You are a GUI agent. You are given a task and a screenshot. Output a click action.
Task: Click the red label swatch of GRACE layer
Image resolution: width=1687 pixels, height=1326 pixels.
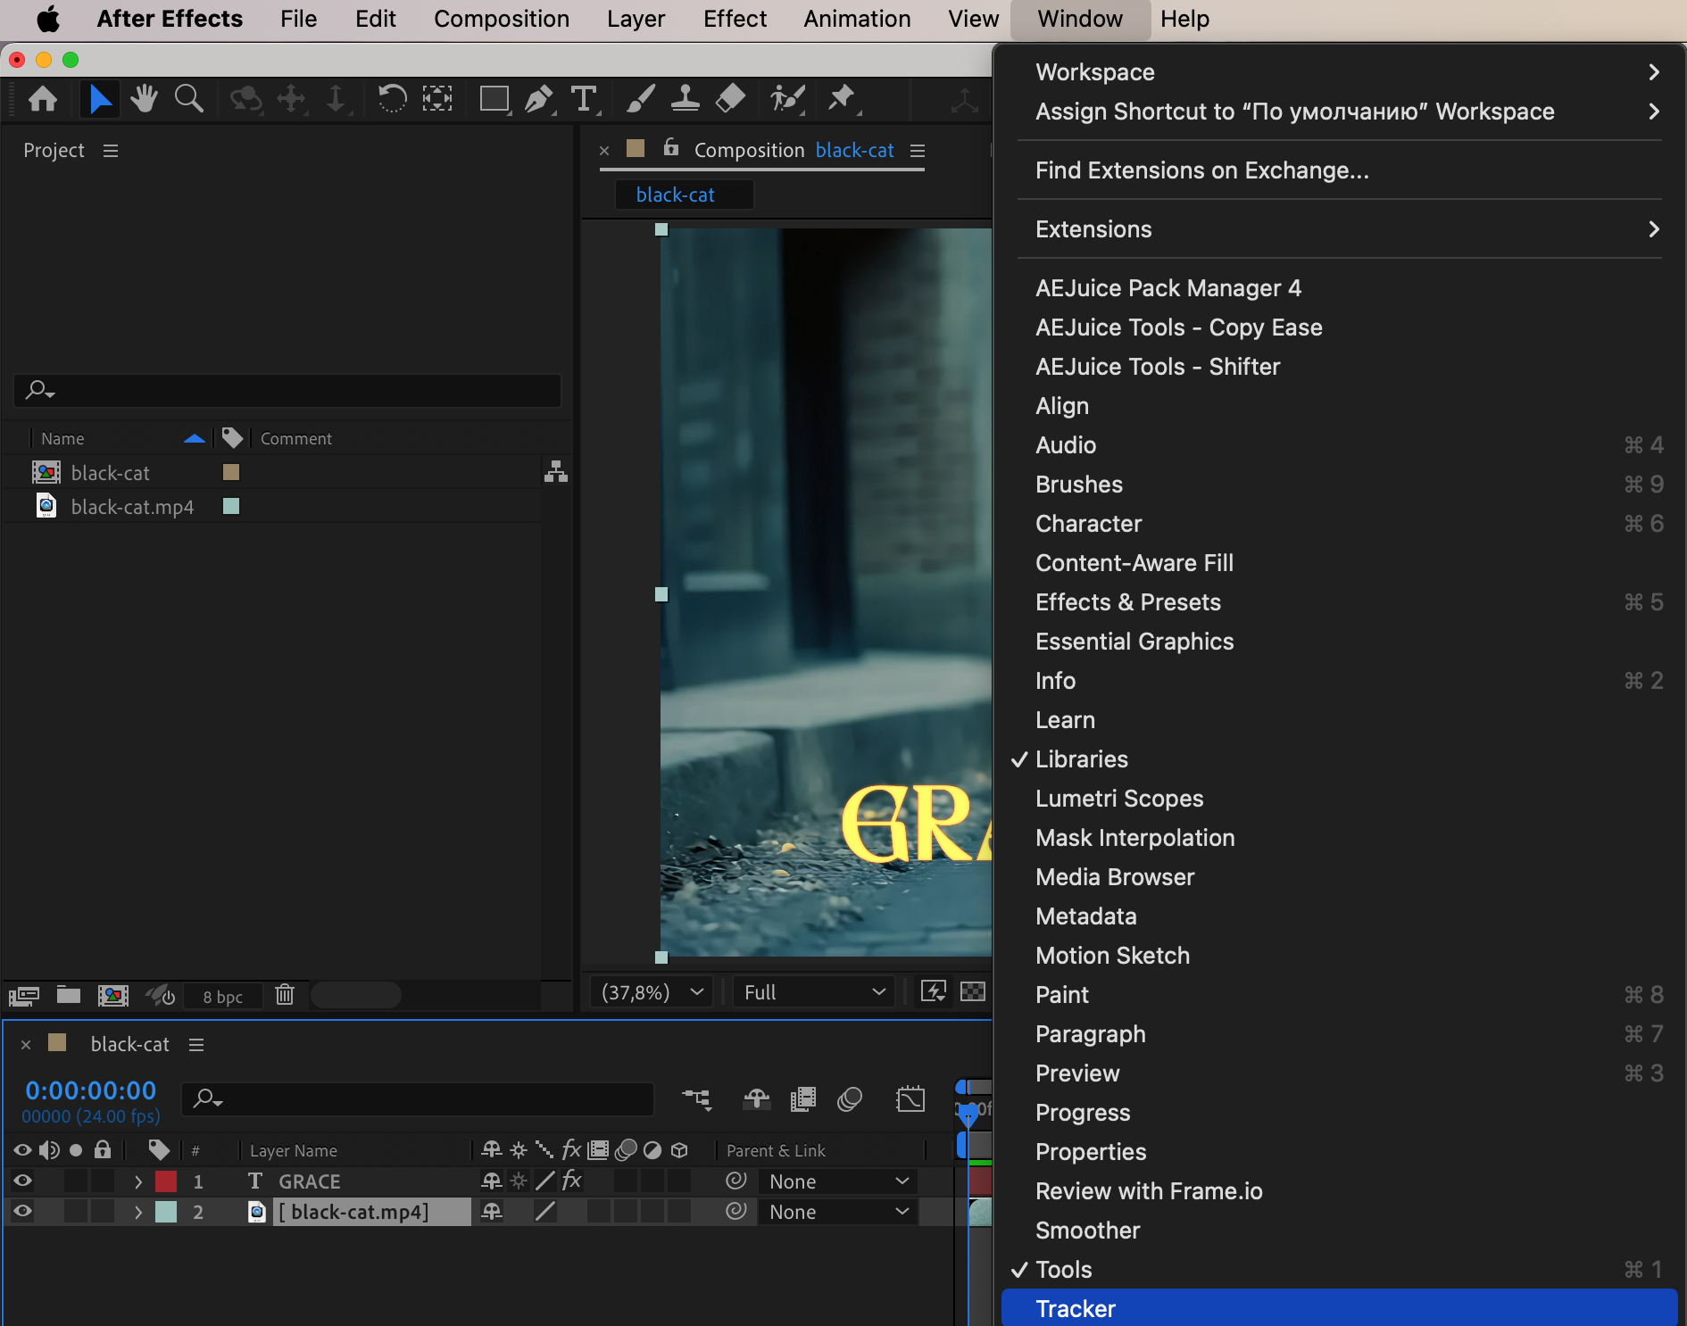click(x=166, y=1181)
